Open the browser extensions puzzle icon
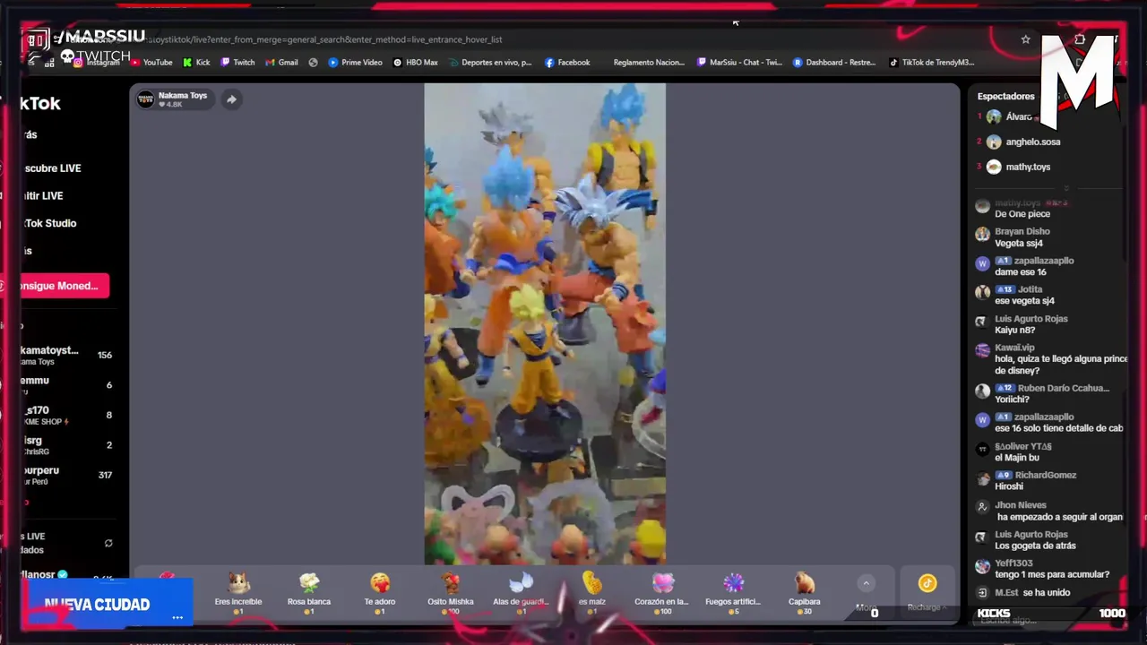 pyautogui.click(x=1080, y=39)
